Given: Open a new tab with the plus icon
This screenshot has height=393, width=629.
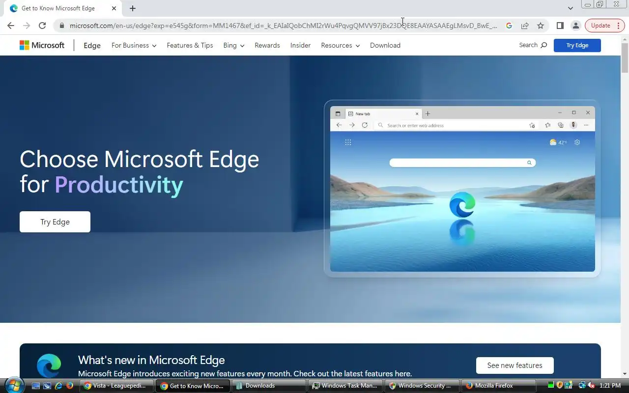Looking at the screenshot, I should coord(133,8).
